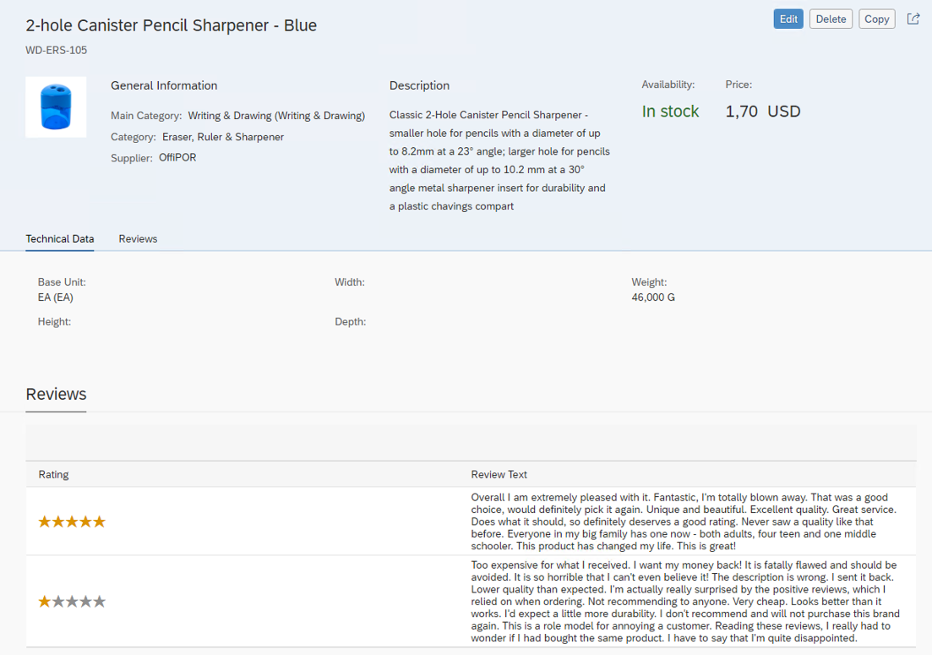Click the one-star rating indicator
Image resolution: width=932 pixels, height=655 pixels.
pyautogui.click(x=72, y=602)
